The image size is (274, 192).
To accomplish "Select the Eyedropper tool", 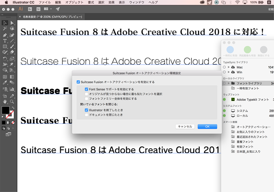I will pyautogui.click(x=5, y=83).
